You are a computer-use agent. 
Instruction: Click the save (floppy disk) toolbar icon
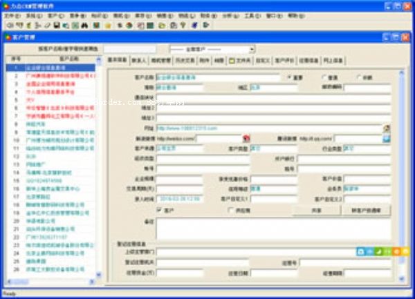57,26
